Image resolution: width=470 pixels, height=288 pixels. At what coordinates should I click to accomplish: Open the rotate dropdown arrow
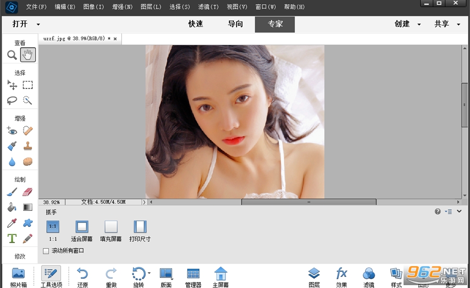tap(149, 273)
